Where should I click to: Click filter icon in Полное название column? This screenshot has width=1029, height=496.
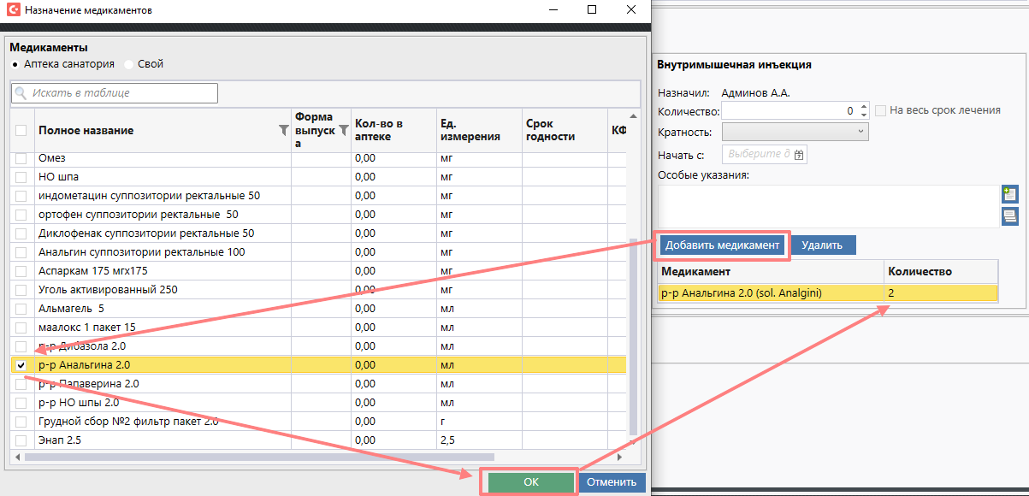[x=284, y=131]
